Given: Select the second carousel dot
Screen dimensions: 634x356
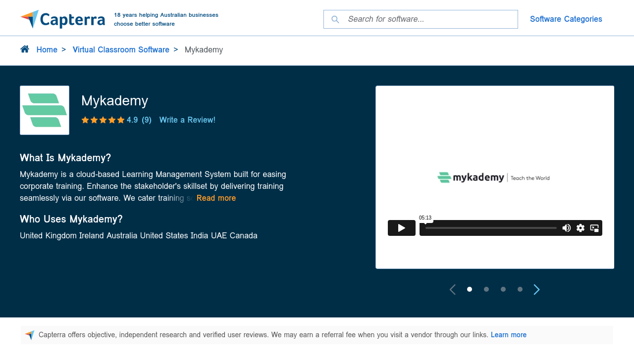Looking at the screenshot, I should point(486,289).
